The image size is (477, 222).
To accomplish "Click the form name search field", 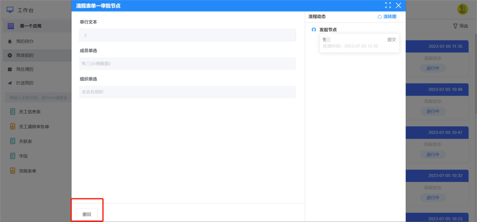I will click(x=38, y=98).
